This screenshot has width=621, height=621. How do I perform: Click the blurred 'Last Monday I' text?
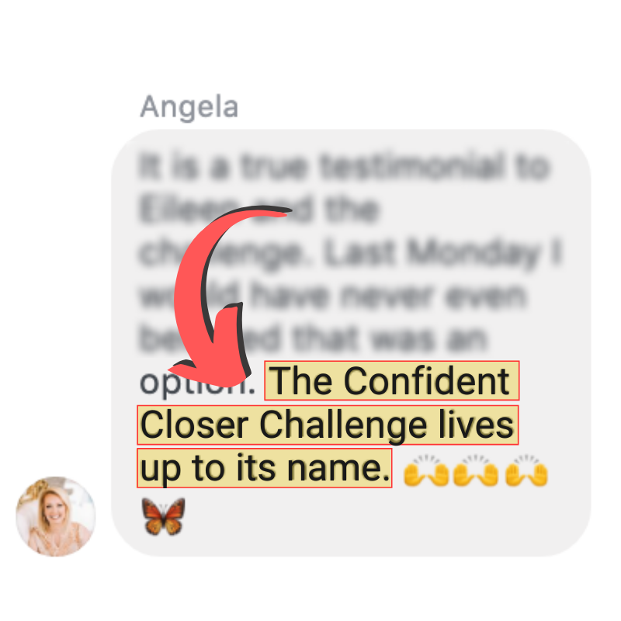[x=443, y=252]
